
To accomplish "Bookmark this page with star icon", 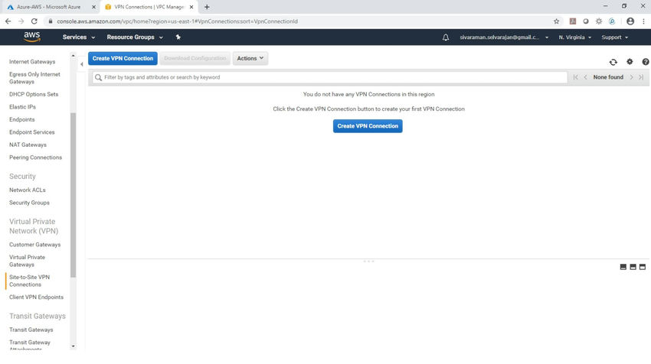I will pos(556,21).
